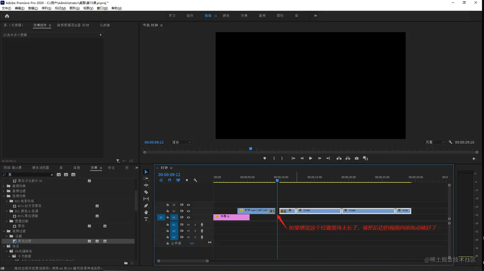
Task: Mute audio track A1
Action: coord(188,225)
